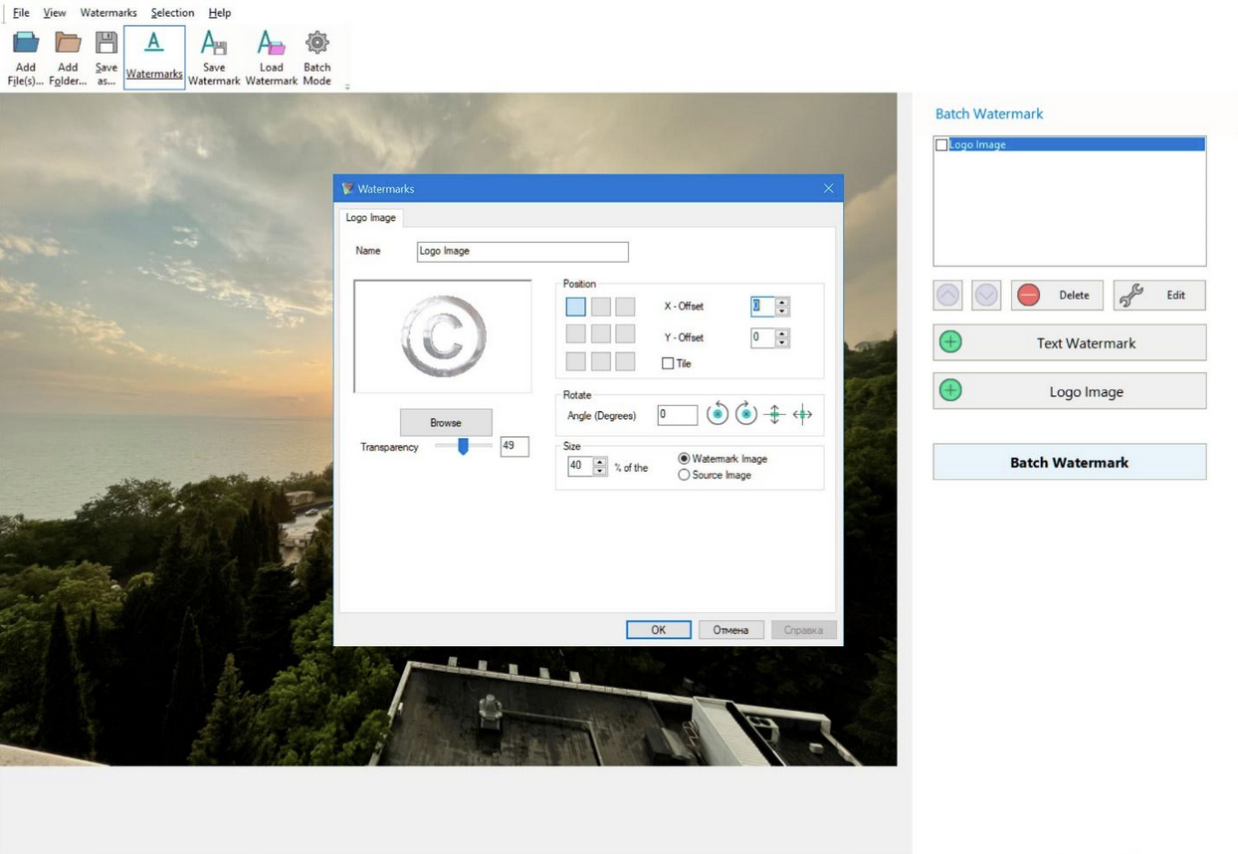This screenshot has width=1238, height=854.
Task: Click the Browse button
Action: coord(446,423)
